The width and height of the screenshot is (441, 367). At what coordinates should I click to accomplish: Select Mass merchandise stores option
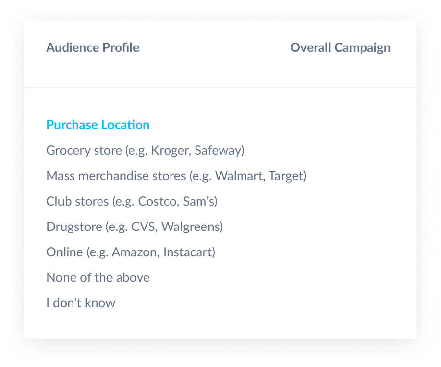click(x=176, y=176)
